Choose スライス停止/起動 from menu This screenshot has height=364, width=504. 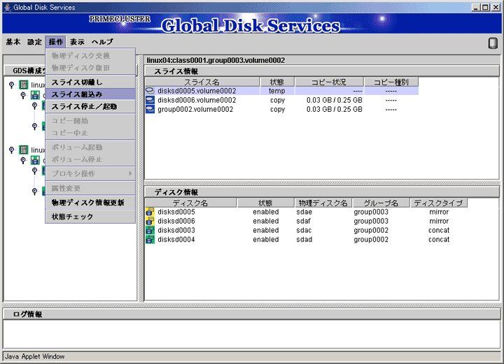coord(90,106)
